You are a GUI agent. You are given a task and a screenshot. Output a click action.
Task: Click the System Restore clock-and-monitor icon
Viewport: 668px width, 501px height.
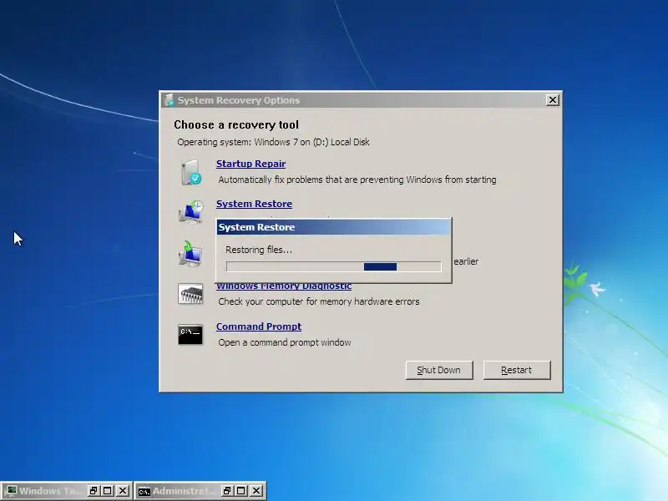point(190,212)
